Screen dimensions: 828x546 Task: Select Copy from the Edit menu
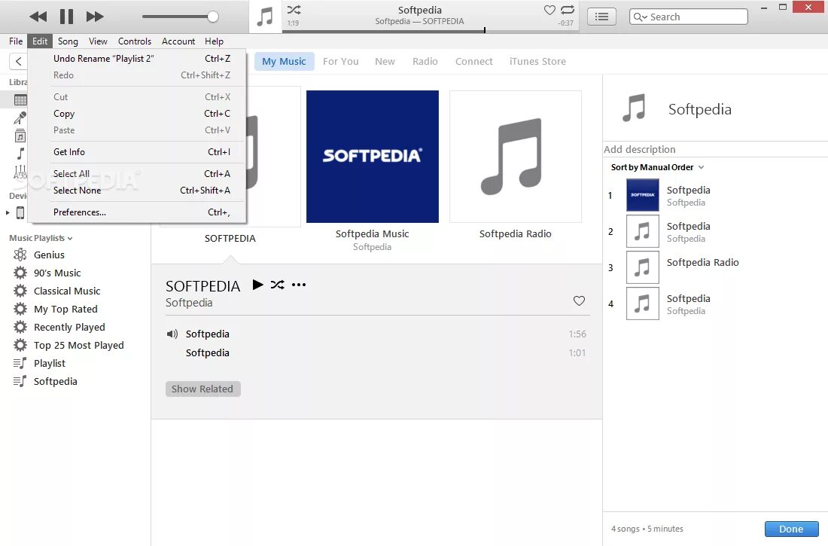point(137,114)
